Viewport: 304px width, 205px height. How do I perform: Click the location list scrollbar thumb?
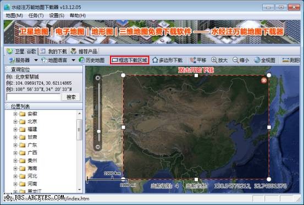pyautogui.click(x=79, y=130)
